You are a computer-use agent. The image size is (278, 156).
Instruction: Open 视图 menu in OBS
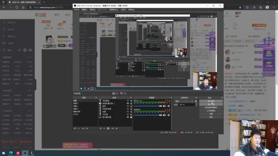pos(92,10)
